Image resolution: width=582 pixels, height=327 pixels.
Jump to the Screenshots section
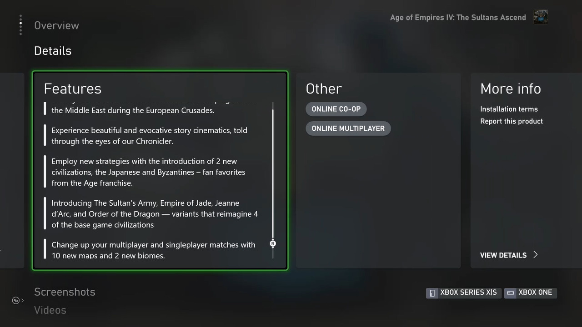(x=65, y=292)
